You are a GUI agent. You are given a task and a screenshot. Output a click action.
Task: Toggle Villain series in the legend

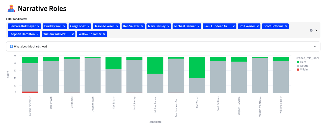coord(302,70)
